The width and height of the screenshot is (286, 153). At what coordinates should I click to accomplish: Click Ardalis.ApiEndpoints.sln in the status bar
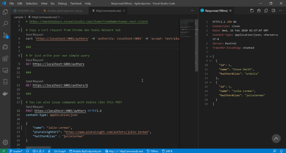85,151
